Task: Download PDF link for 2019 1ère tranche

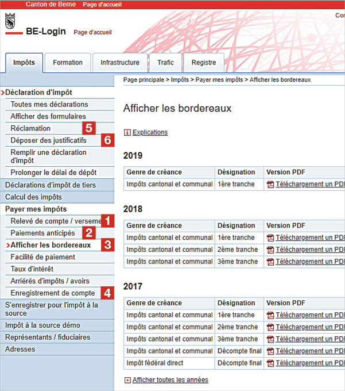Action: (x=310, y=184)
